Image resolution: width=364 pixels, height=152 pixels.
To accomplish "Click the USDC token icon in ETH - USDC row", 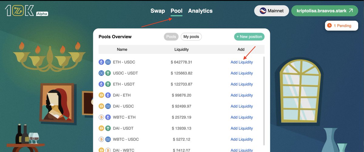I will pyautogui.click(x=108, y=62).
